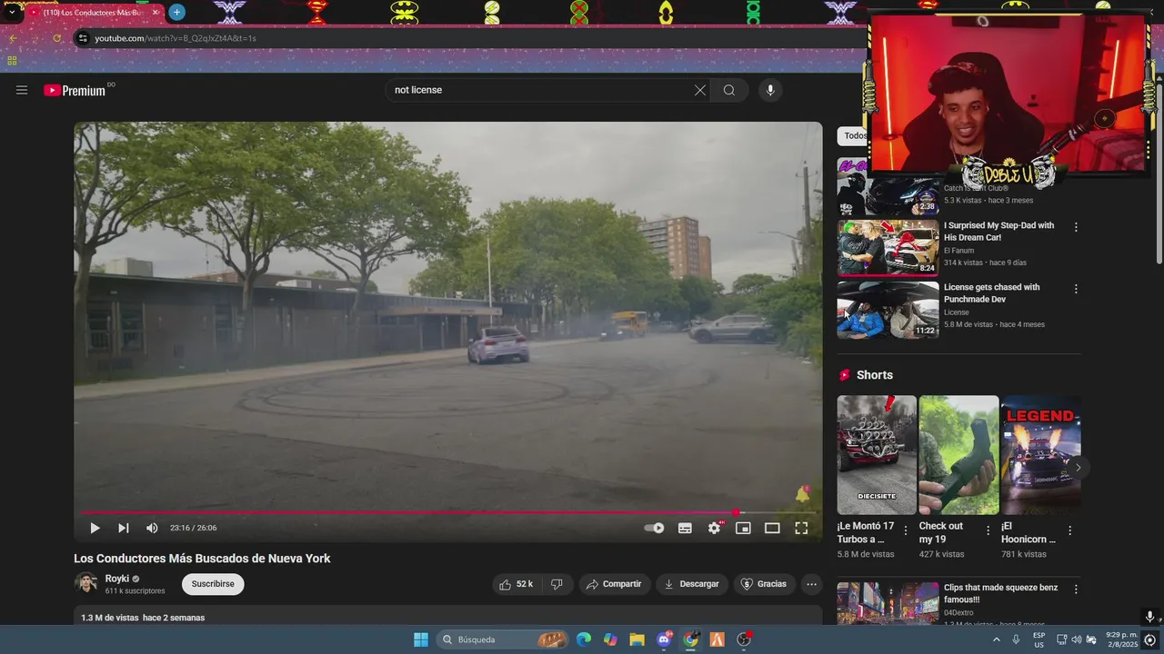Open the browser tab search dropdown arrow
Image resolution: width=1164 pixels, height=654 pixels.
(x=12, y=12)
